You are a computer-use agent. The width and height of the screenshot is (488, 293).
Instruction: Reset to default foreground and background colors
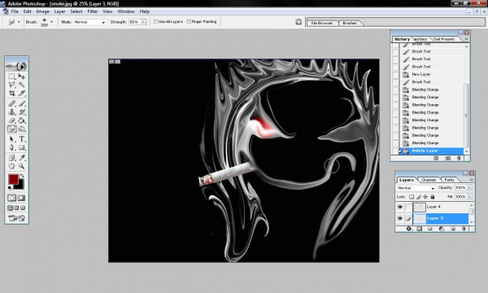(10, 187)
